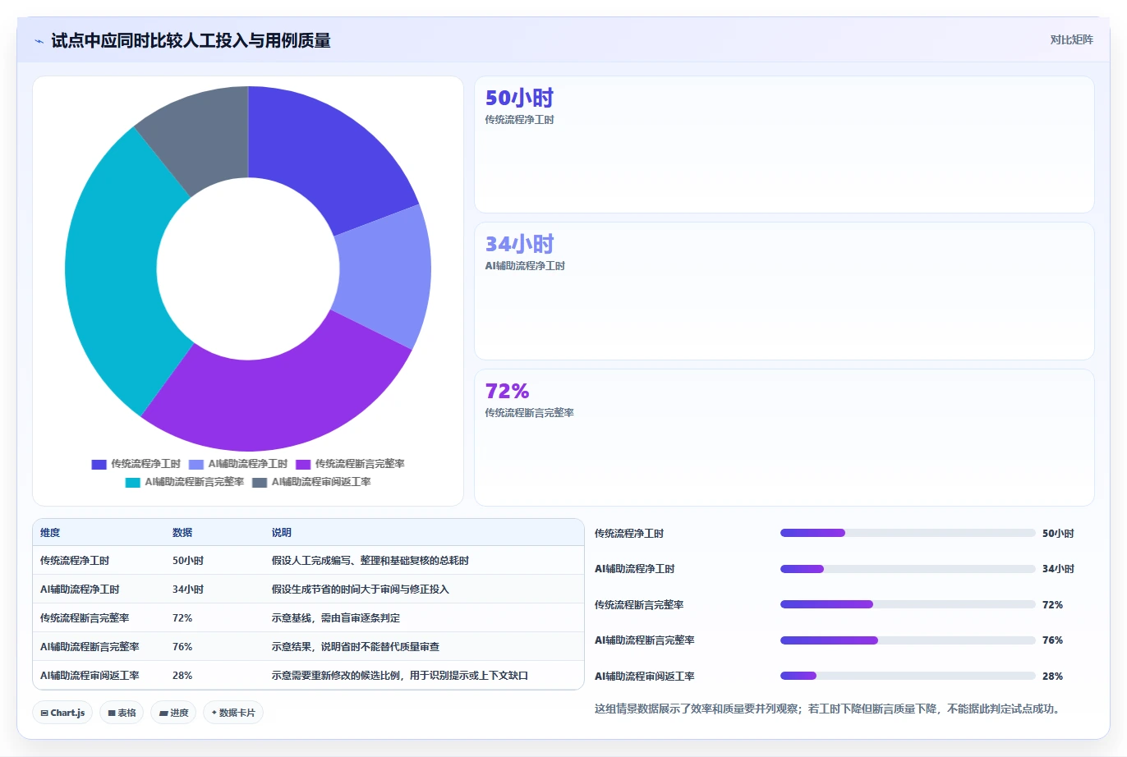Screen dimensions: 1127x757
Task: Click the 数据 column header
Action: [182, 533]
